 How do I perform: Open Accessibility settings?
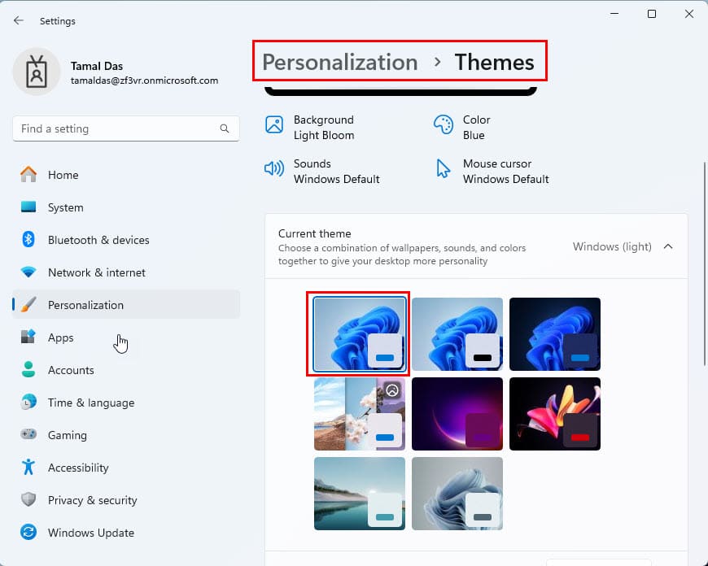point(126,467)
